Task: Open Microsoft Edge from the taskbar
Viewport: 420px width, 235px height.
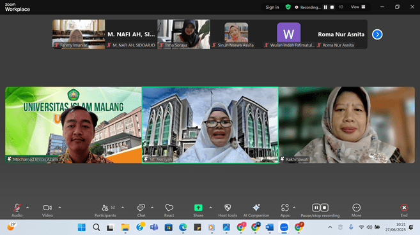Action: (183, 227)
